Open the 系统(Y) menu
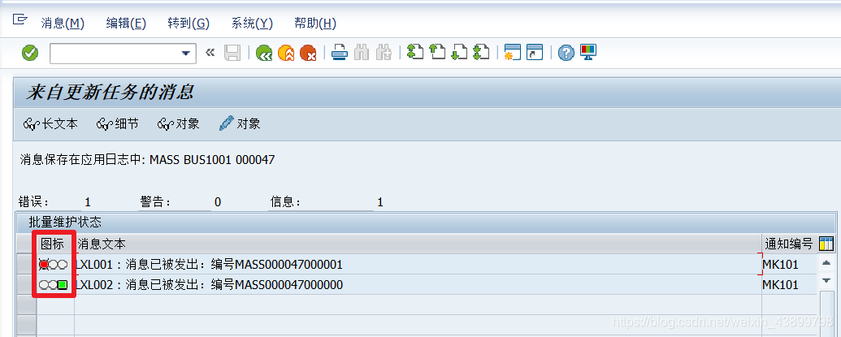This screenshot has width=841, height=337. [252, 24]
